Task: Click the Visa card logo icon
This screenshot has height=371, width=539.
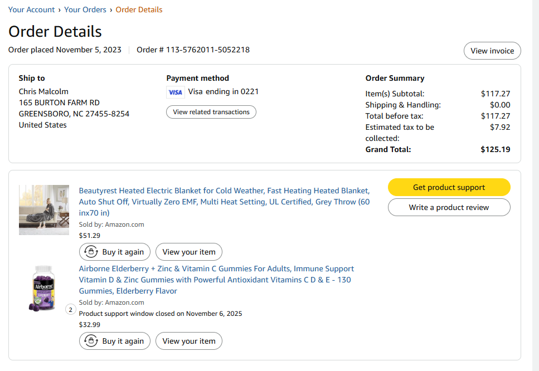Action: 176,92
